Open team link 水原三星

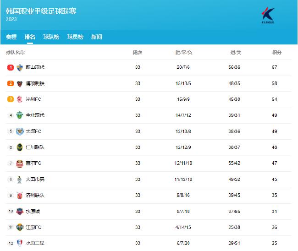pos(35,243)
